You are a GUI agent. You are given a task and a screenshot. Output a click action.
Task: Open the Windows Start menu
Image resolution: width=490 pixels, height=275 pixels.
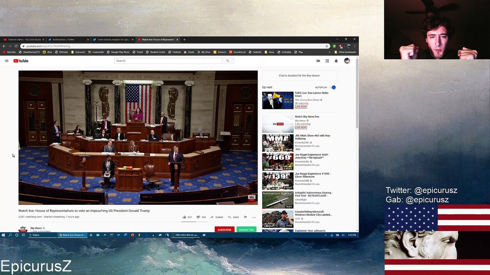(x=3, y=235)
